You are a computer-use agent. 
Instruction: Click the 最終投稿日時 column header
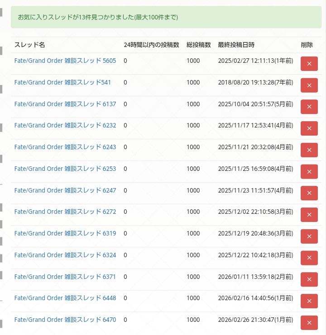coord(236,45)
